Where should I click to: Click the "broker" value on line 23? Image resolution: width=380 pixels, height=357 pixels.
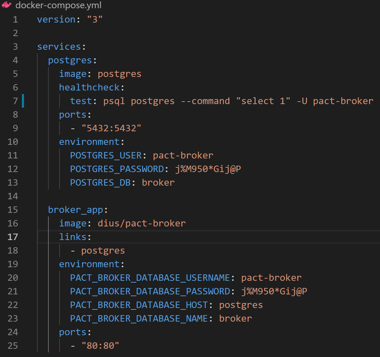pyautogui.click(x=235, y=318)
